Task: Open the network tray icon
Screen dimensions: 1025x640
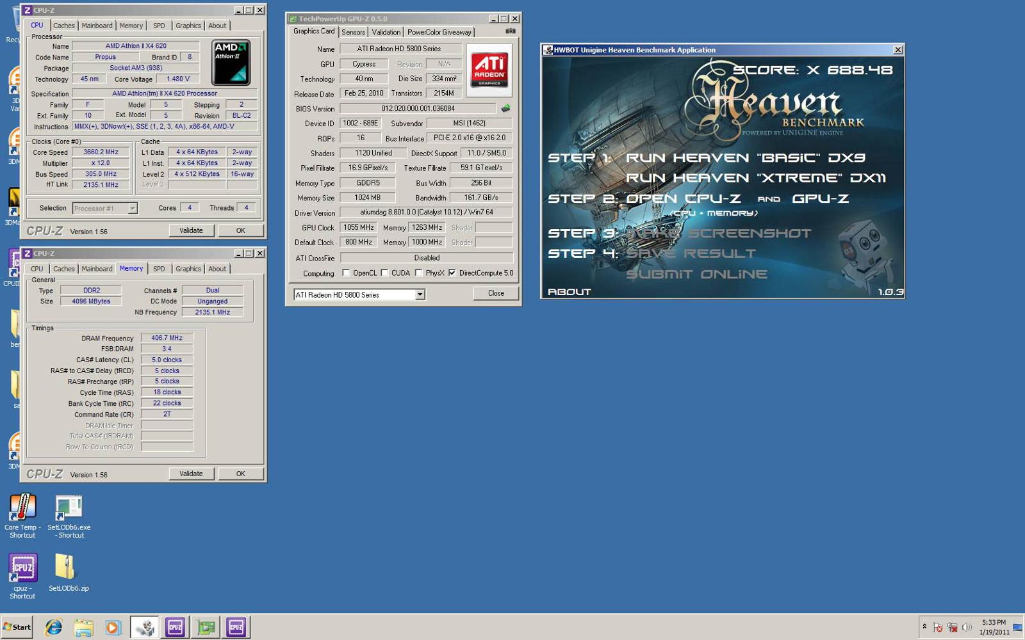Action: 952,627
